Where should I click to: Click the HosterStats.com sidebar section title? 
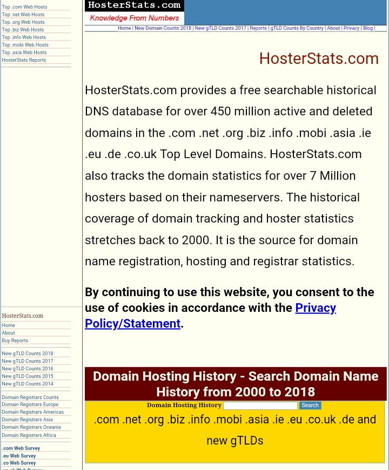click(x=23, y=316)
